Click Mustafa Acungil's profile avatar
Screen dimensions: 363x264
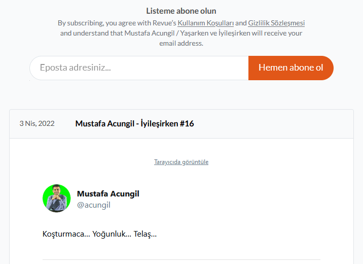57,198
